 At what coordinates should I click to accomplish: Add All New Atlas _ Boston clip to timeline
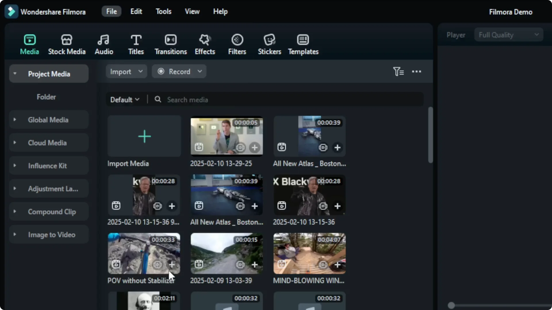click(338, 148)
